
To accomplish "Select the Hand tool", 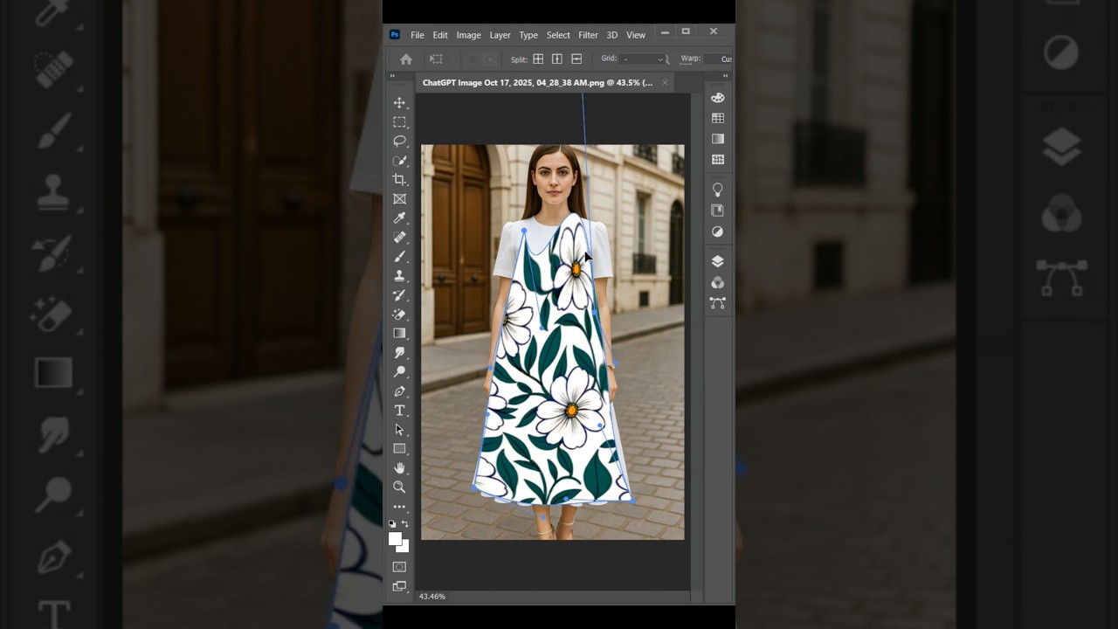I will (399, 468).
